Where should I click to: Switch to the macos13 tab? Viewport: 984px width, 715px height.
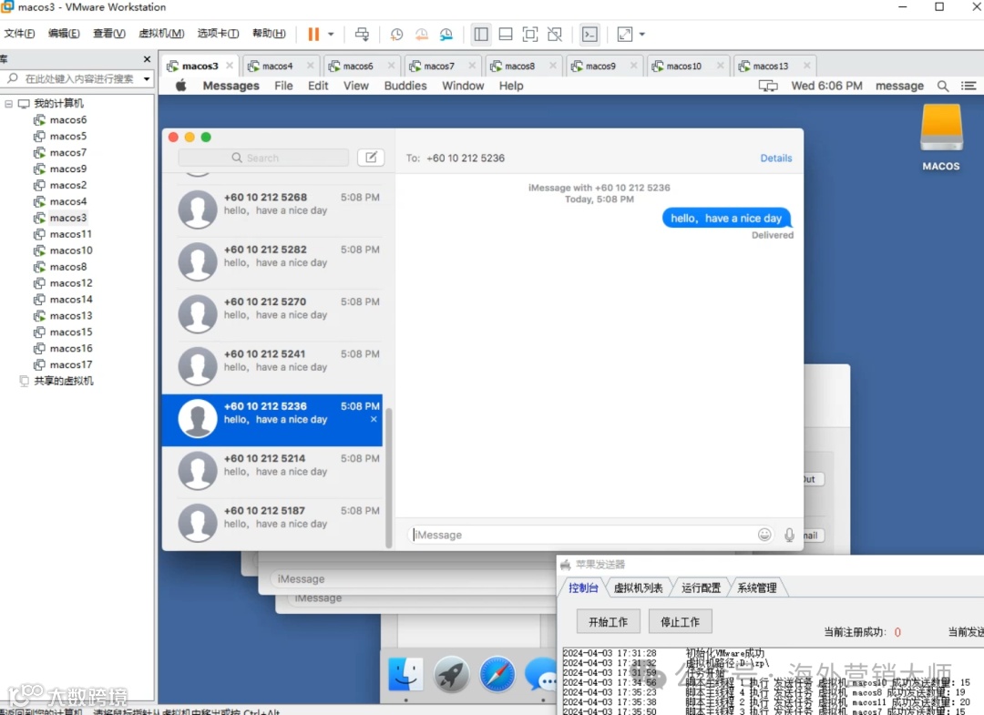770,66
